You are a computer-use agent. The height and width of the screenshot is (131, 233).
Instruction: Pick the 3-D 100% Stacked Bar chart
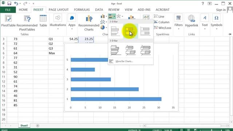click(146, 50)
